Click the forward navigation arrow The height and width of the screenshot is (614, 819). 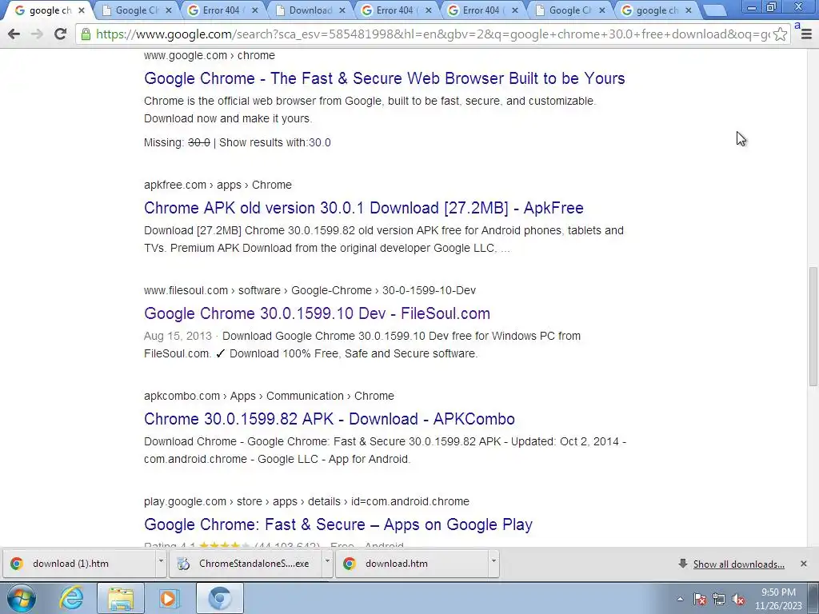tap(37, 34)
